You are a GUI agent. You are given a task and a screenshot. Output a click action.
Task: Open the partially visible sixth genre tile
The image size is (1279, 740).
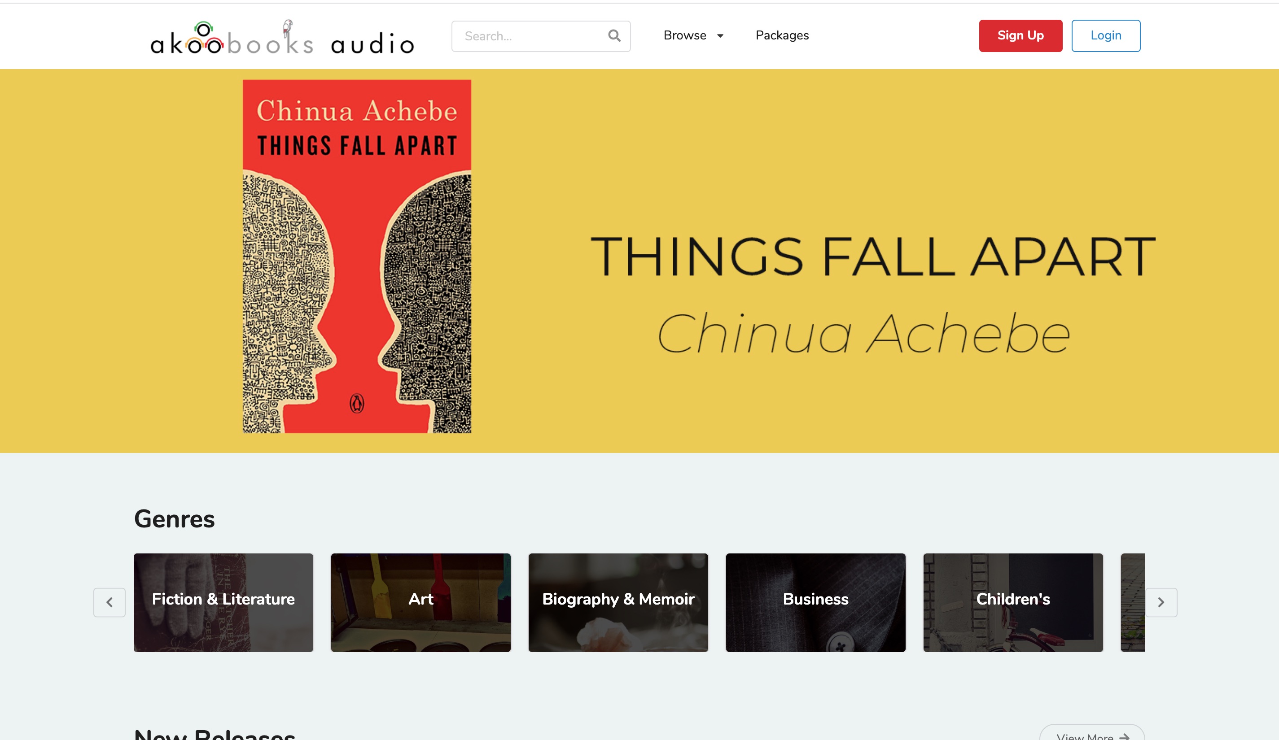tap(1133, 602)
